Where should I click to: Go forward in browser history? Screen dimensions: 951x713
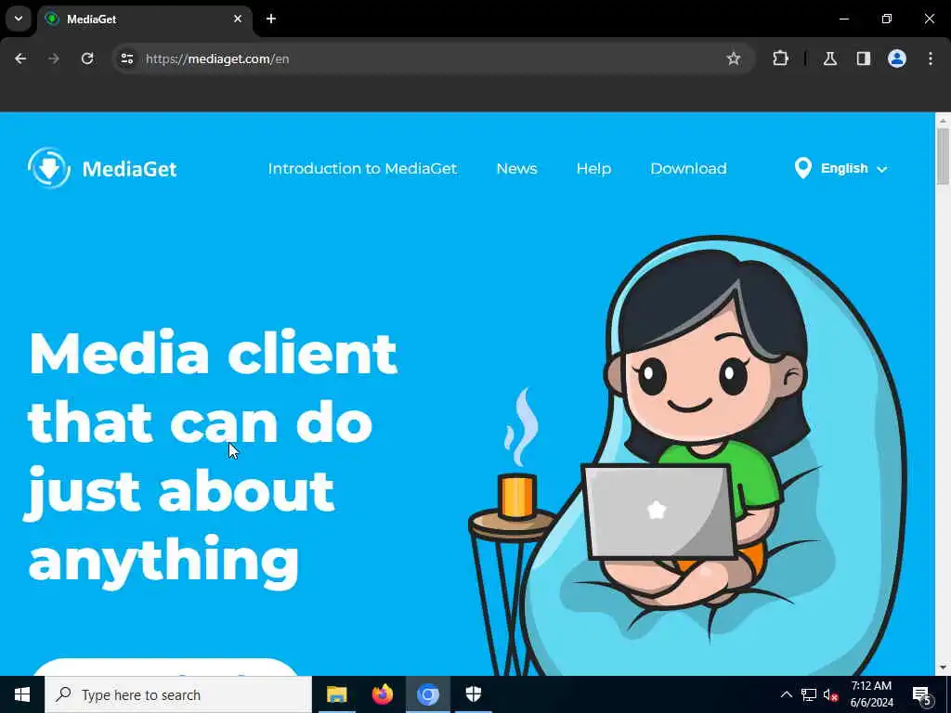(x=54, y=58)
